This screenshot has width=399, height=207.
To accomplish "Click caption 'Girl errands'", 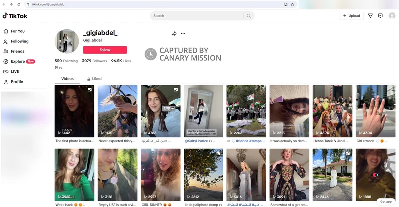I will point(365,141).
